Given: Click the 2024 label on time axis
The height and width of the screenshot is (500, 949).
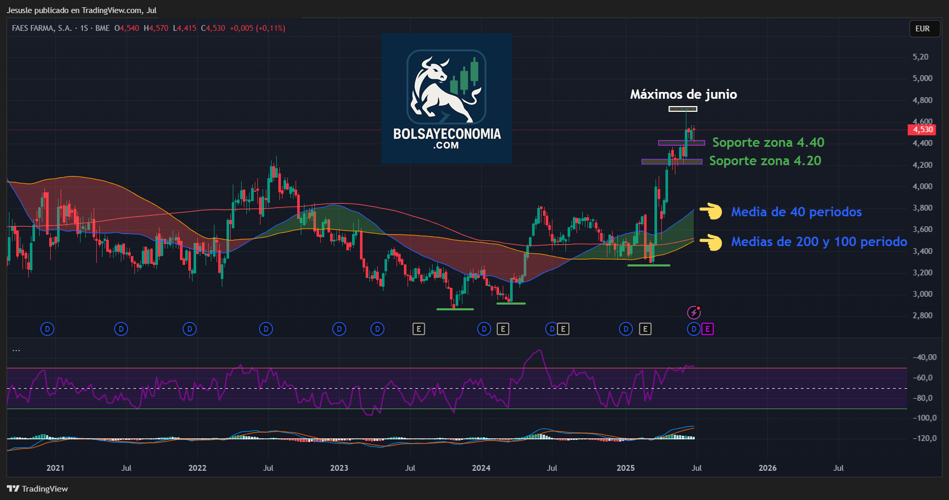Looking at the screenshot, I should [x=481, y=468].
